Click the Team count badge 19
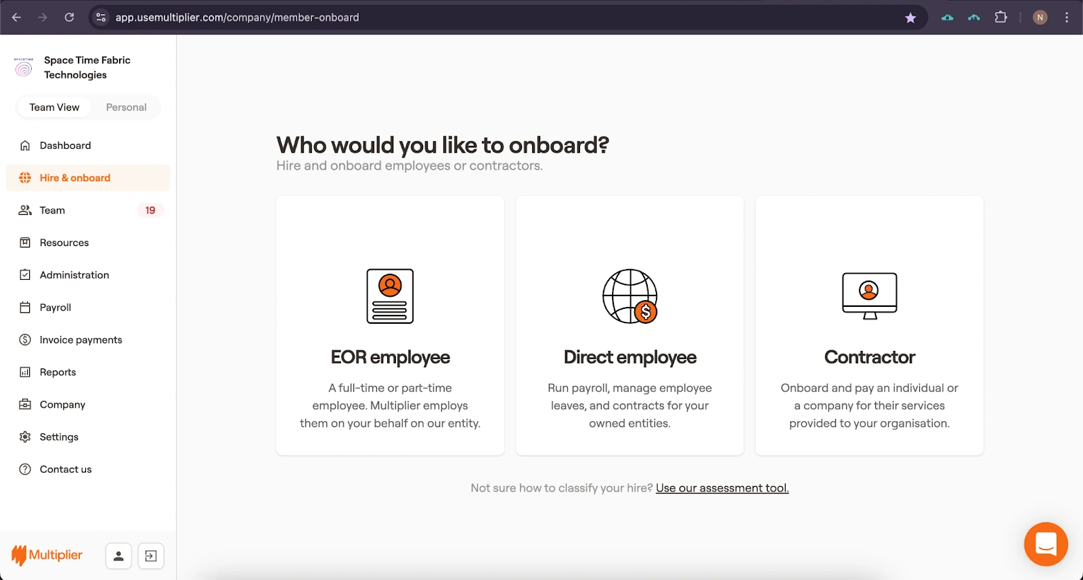1083x580 pixels. coord(150,210)
